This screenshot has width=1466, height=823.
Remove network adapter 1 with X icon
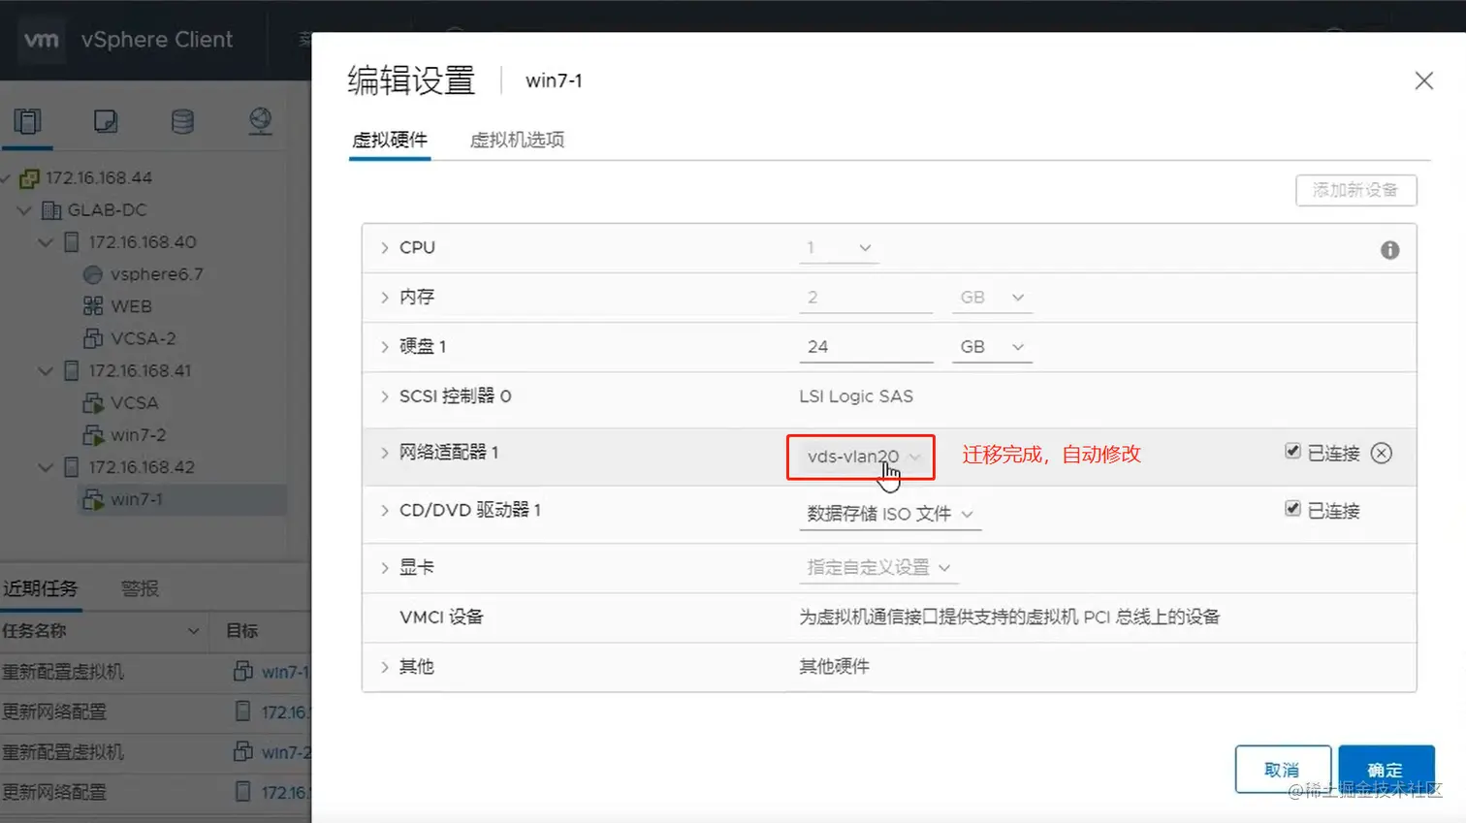click(1382, 453)
